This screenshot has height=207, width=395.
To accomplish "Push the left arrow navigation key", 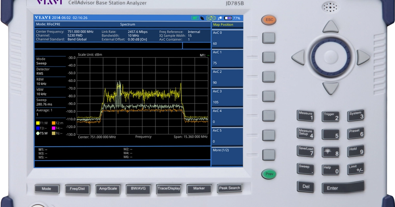I will point(298,57).
